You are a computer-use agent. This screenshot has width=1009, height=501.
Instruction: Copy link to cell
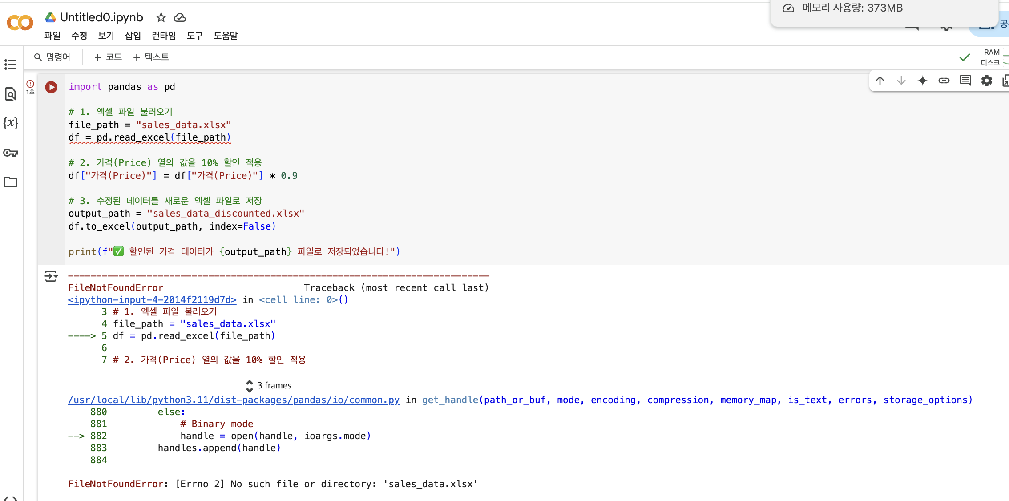coord(944,81)
